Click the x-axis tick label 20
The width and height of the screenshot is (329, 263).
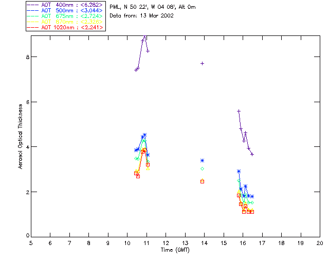point(320,243)
